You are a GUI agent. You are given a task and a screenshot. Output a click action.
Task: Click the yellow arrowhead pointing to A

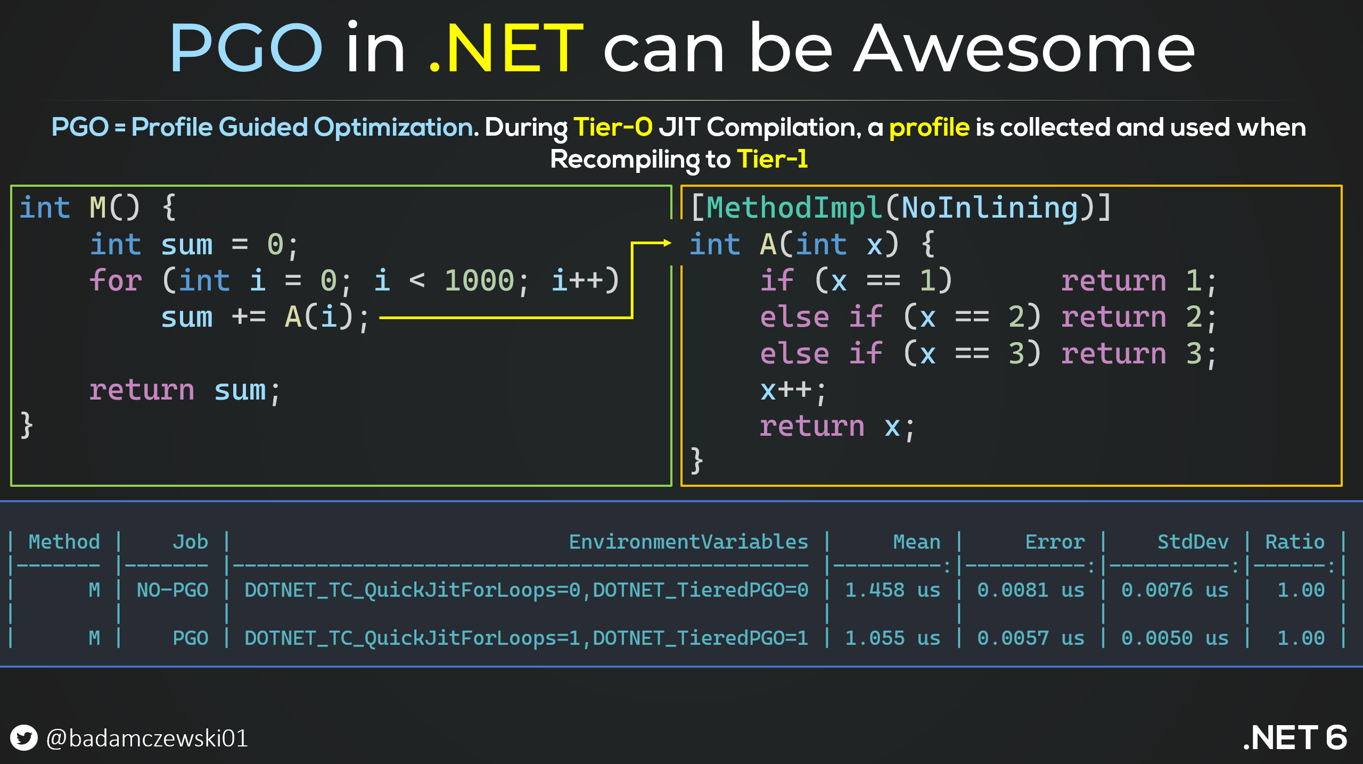pyautogui.click(x=667, y=243)
